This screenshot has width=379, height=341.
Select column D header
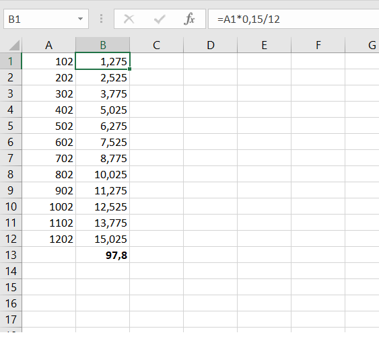[x=211, y=45]
